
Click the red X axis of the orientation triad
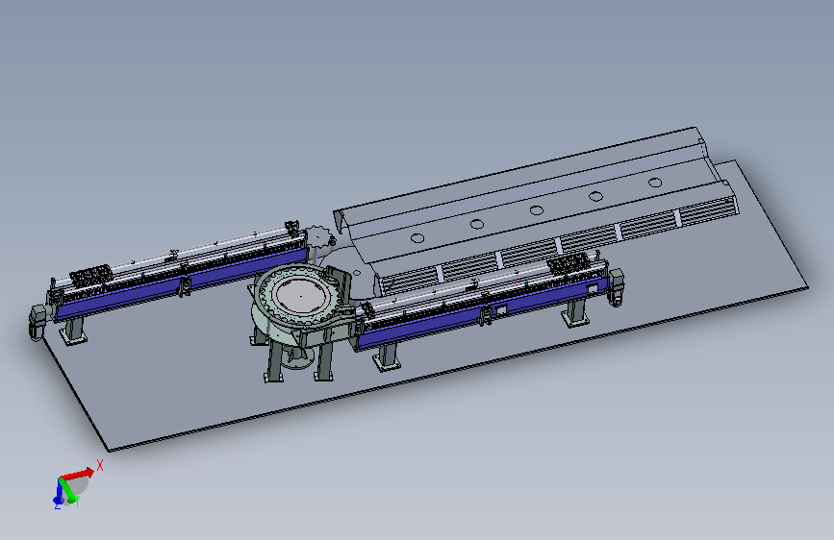click(x=78, y=473)
